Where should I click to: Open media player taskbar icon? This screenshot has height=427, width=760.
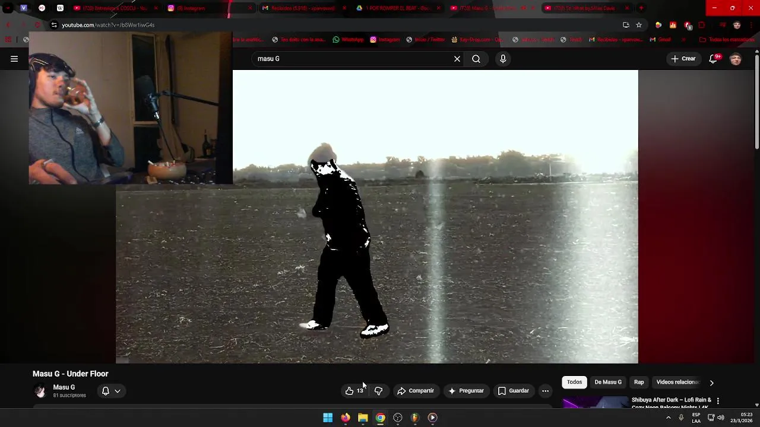tap(432, 418)
